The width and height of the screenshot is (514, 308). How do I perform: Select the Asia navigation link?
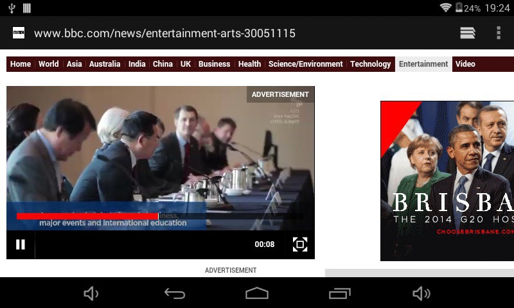pyautogui.click(x=75, y=64)
